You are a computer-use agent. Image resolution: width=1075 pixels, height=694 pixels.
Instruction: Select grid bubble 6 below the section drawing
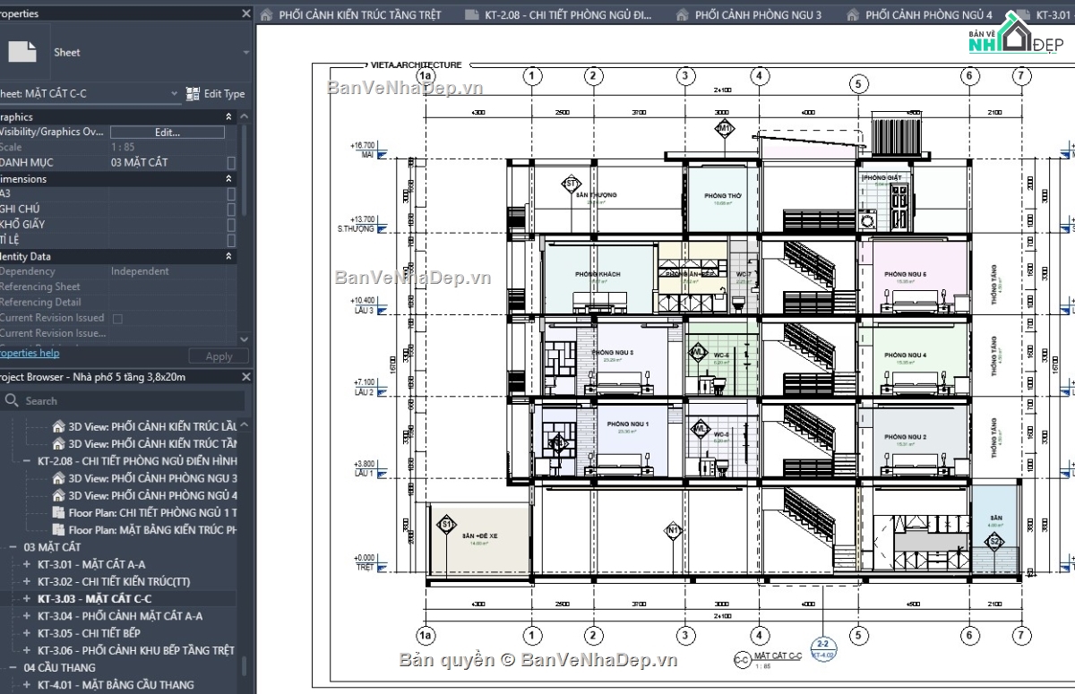pyautogui.click(x=970, y=636)
